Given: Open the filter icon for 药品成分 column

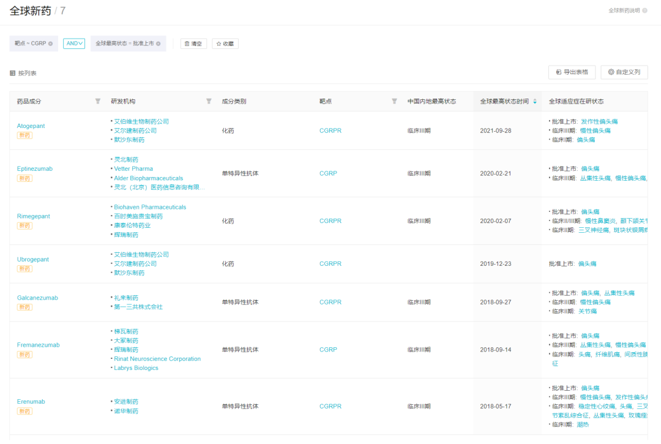Looking at the screenshot, I should tap(98, 101).
